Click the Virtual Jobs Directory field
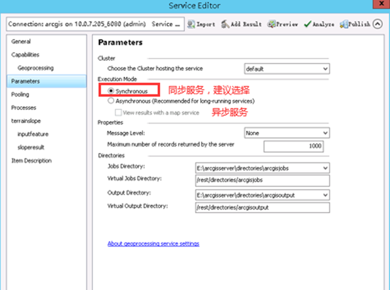This screenshot has width=390, height=290. click(x=262, y=180)
